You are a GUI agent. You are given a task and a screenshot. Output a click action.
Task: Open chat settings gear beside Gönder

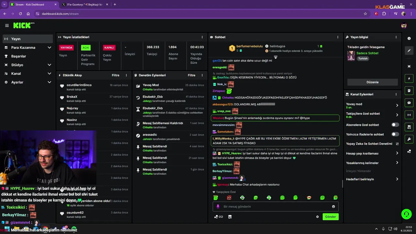click(x=318, y=217)
